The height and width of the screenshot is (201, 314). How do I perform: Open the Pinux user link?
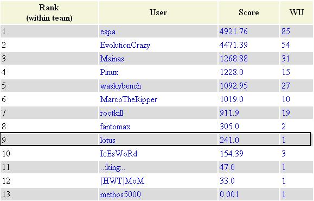point(109,72)
